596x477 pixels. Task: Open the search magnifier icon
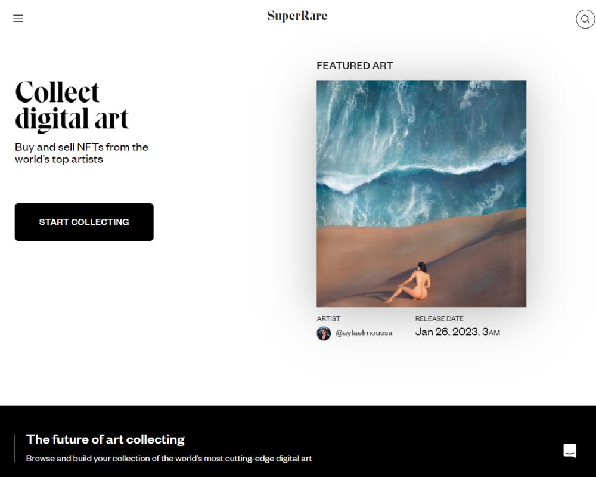tap(585, 19)
